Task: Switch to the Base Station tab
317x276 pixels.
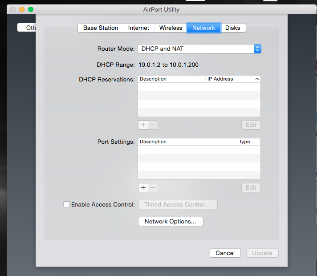Action: click(101, 28)
